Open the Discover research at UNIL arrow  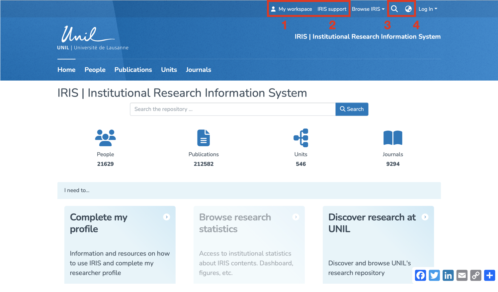(x=425, y=217)
